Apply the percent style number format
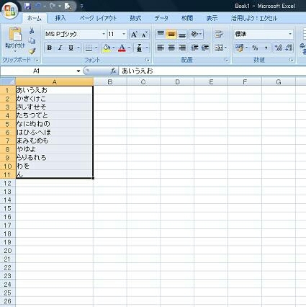 click(255, 48)
